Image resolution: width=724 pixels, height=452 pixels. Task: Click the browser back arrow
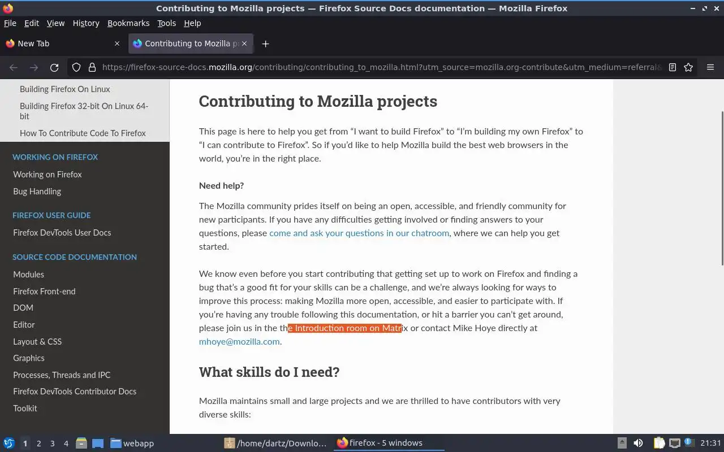click(x=14, y=67)
